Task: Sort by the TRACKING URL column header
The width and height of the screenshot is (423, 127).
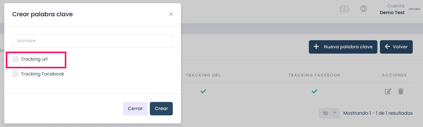Action: (x=203, y=75)
